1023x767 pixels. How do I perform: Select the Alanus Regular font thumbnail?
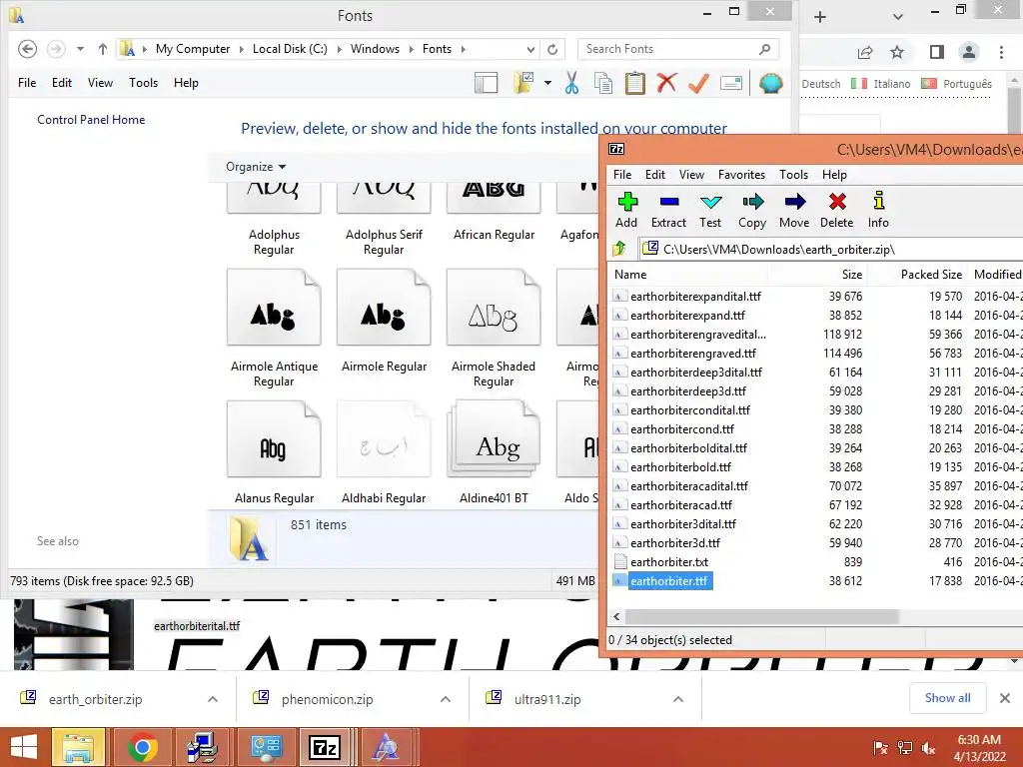point(274,439)
